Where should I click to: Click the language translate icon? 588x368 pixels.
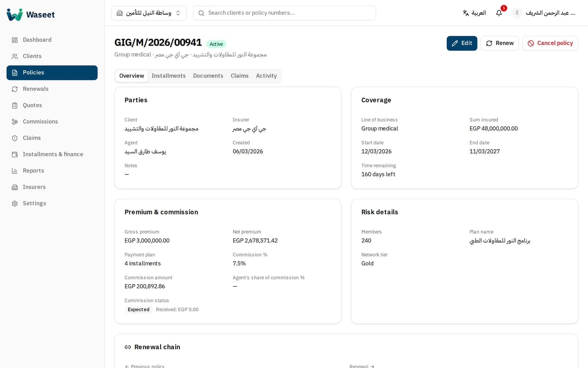[466, 13]
